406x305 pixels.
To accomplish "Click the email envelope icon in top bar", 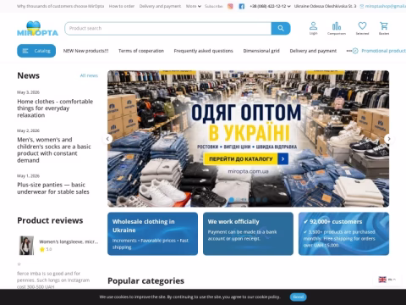I will (362, 6).
